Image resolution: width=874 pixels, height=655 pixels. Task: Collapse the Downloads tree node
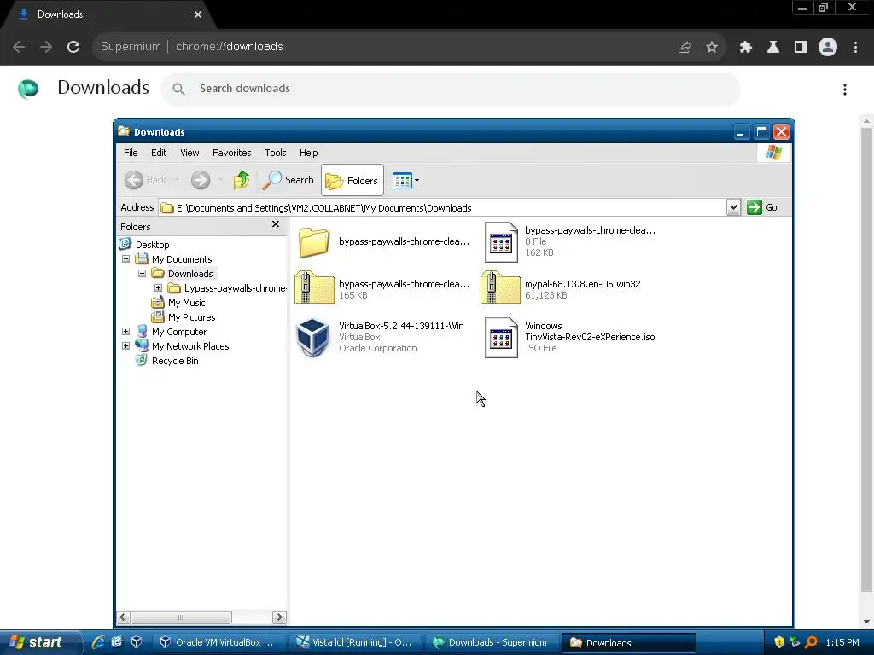point(143,274)
